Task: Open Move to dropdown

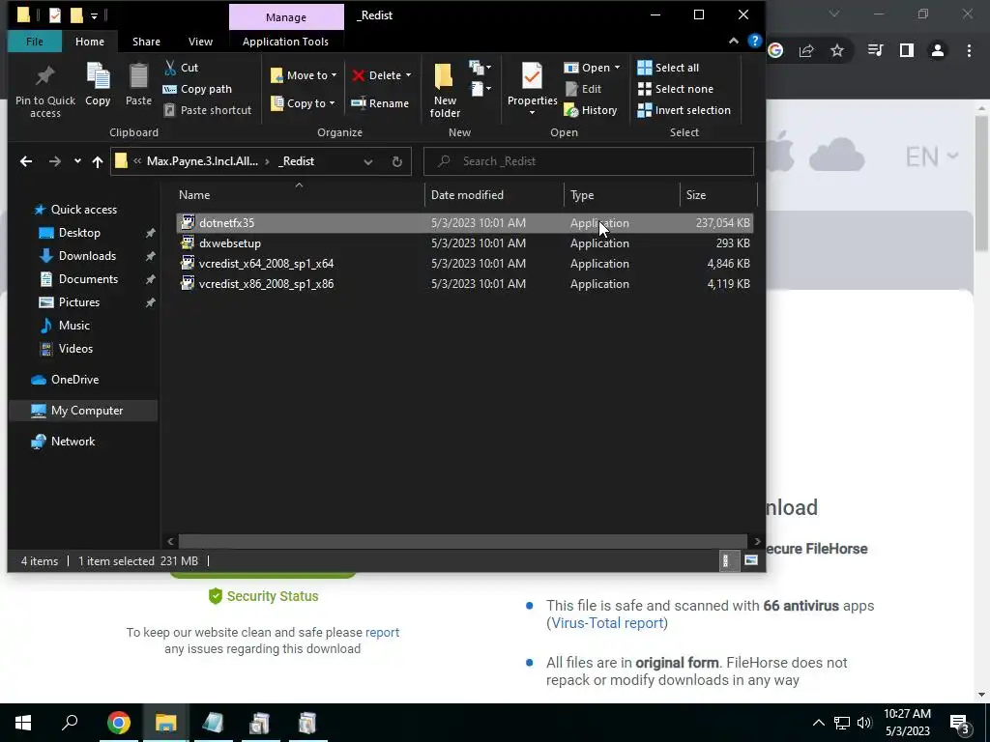Action: [304, 75]
